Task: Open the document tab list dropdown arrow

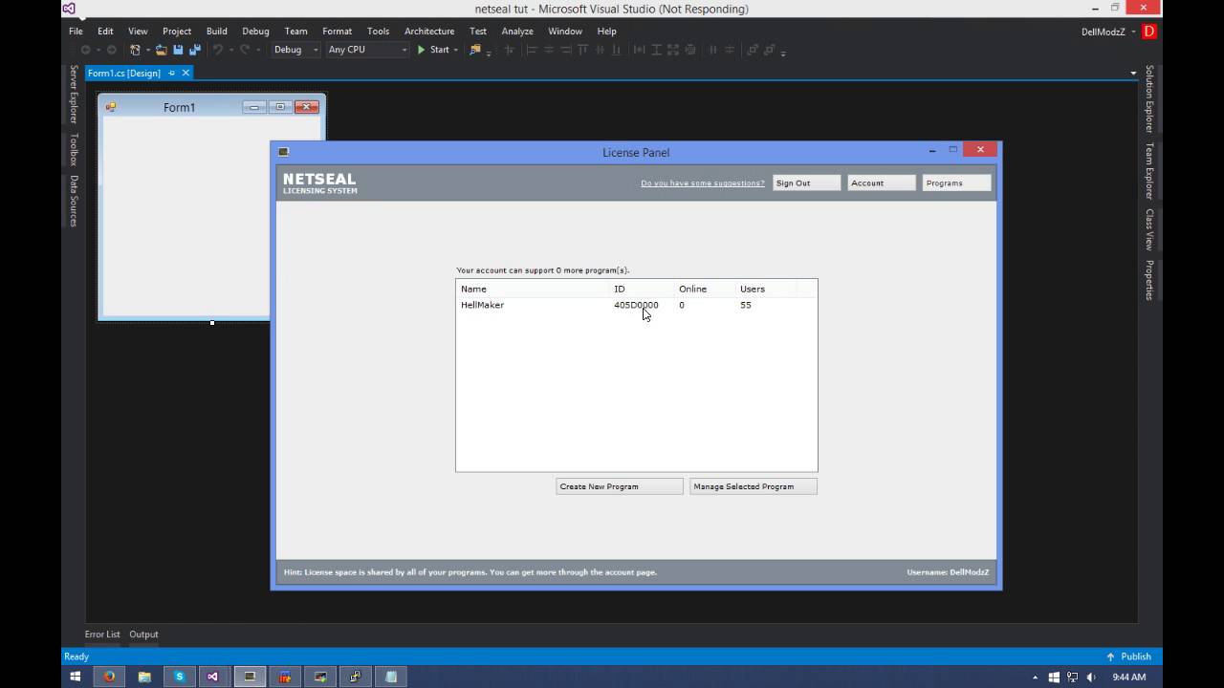Action: tap(1134, 73)
